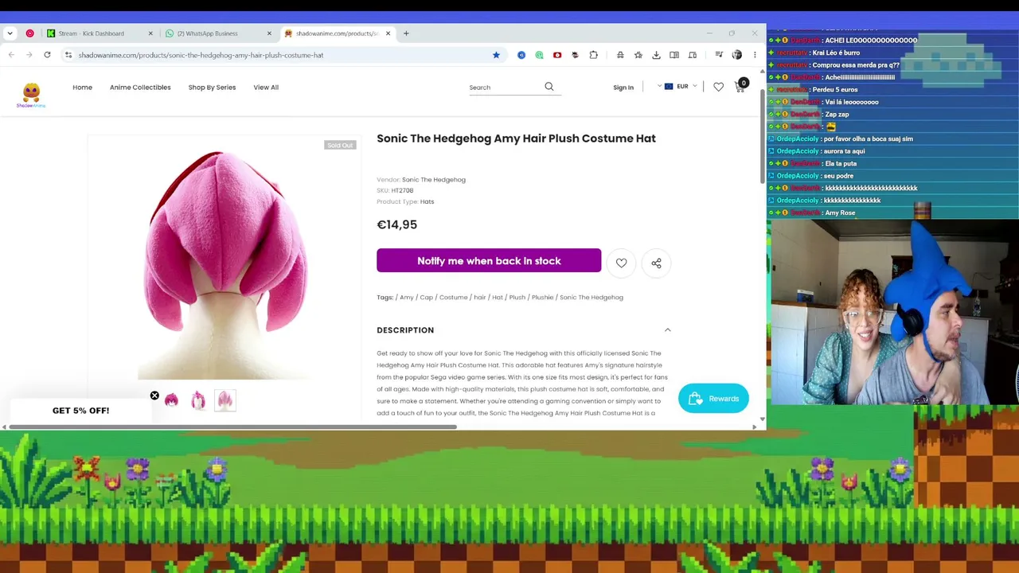This screenshot has width=1019, height=573.
Task: Open the Rewards button
Action: (x=713, y=399)
